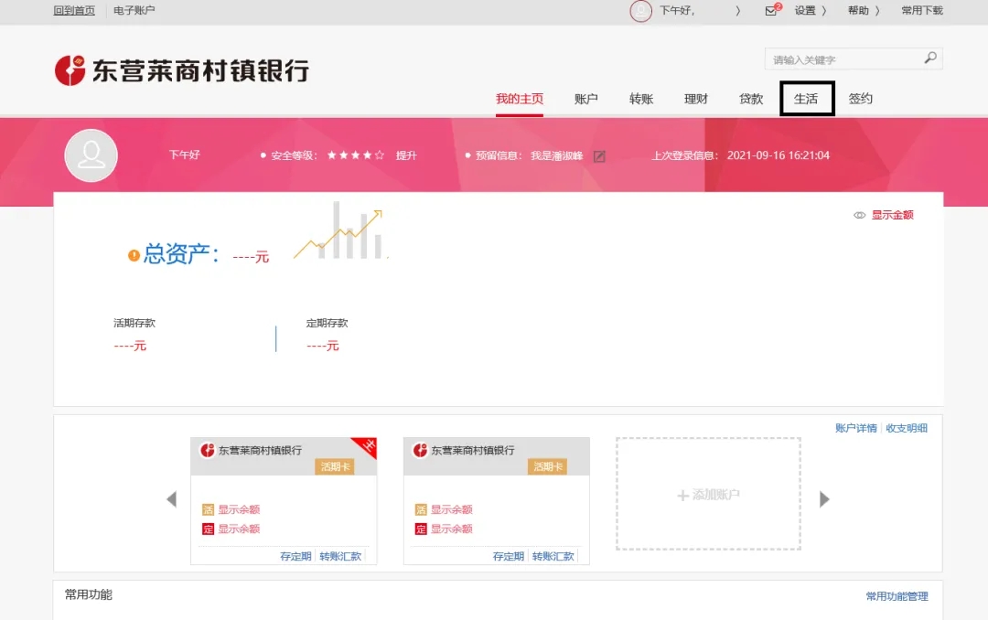Click the security level star rating
The width and height of the screenshot is (988, 620).
point(355,155)
